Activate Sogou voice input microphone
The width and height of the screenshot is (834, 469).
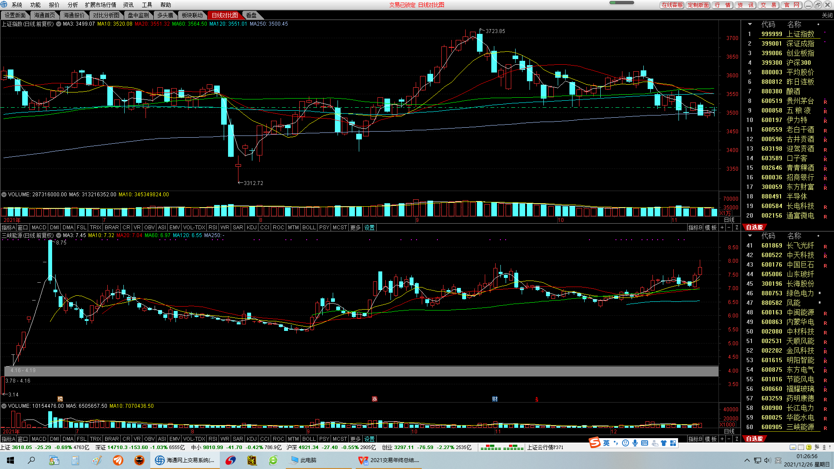[x=635, y=443]
